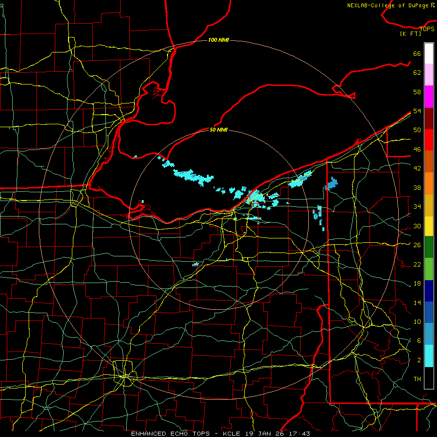Click the legend value '58'

pyautogui.click(x=417, y=92)
